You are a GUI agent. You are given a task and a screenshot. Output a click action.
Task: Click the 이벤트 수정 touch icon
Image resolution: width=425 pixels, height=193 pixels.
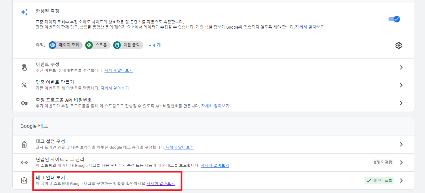click(x=24, y=67)
